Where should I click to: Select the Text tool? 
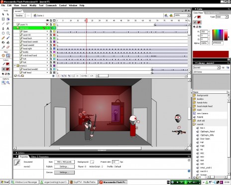tap(8, 28)
